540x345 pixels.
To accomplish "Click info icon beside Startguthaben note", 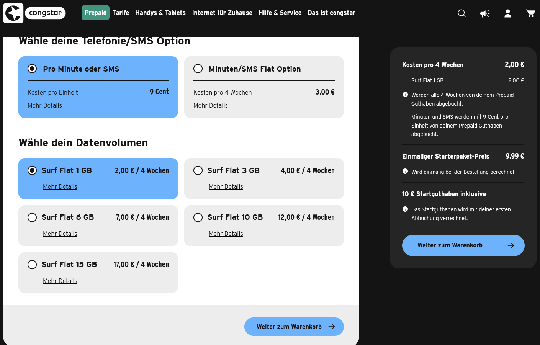I will tap(405, 209).
